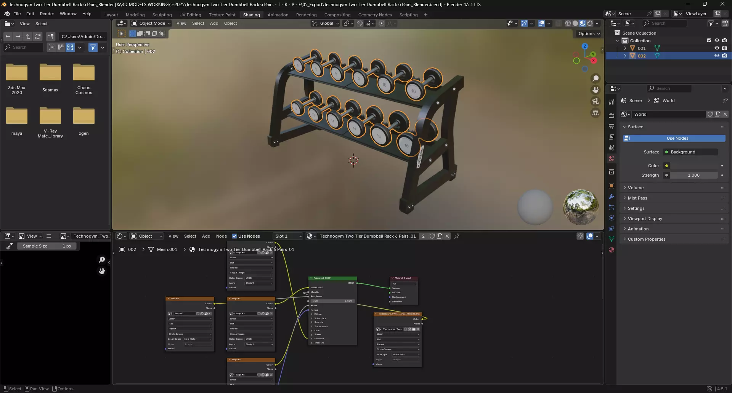This screenshot has width=732, height=393.
Task: Expand the Volume panel
Action: [636, 188]
